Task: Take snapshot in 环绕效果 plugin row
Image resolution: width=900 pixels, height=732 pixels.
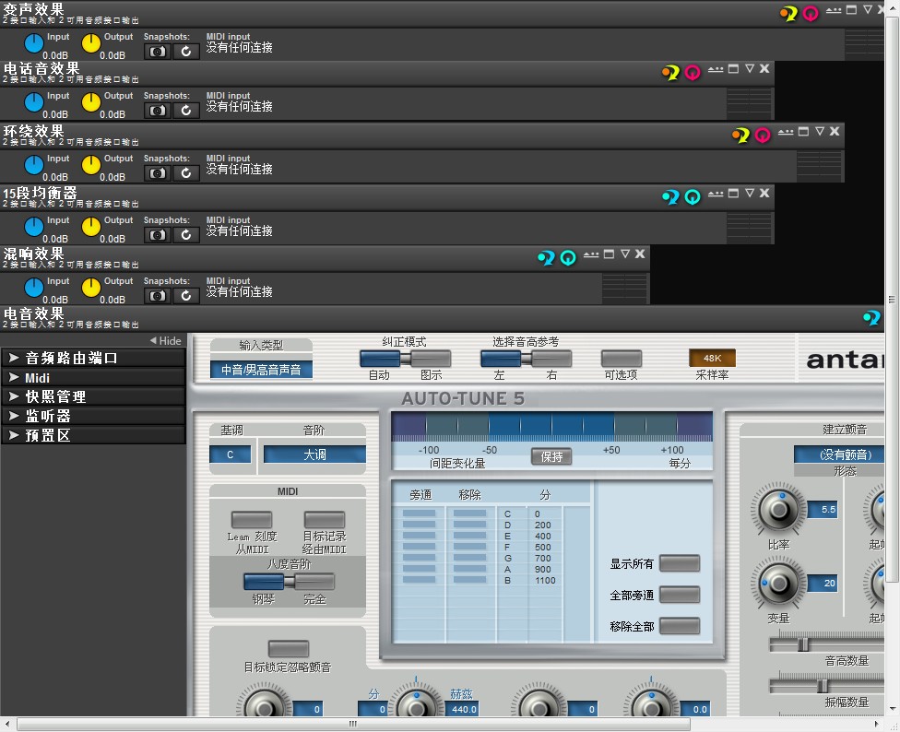Action: click(x=158, y=173)
